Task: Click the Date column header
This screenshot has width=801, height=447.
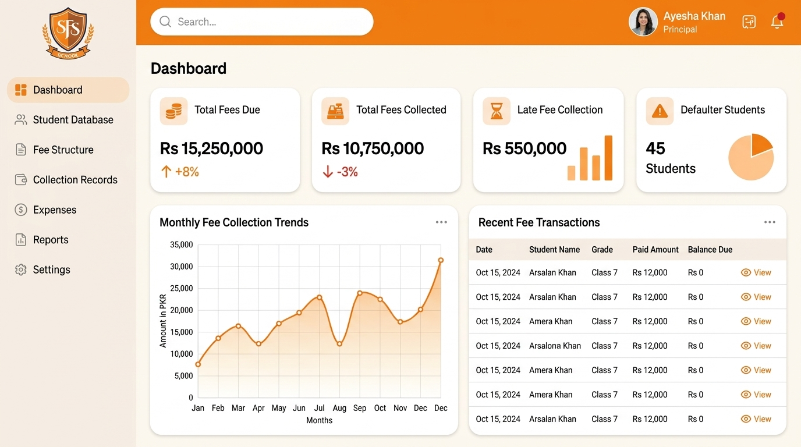Action: point(484,250)
